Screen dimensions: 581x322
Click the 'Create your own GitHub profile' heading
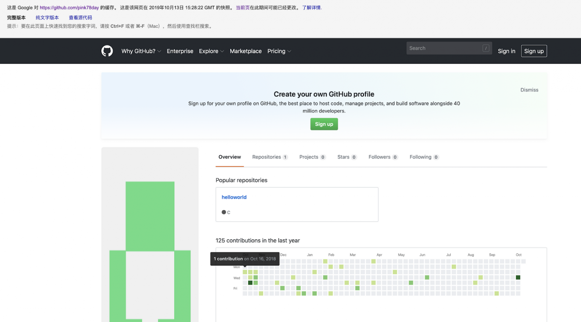pos(324,94)
